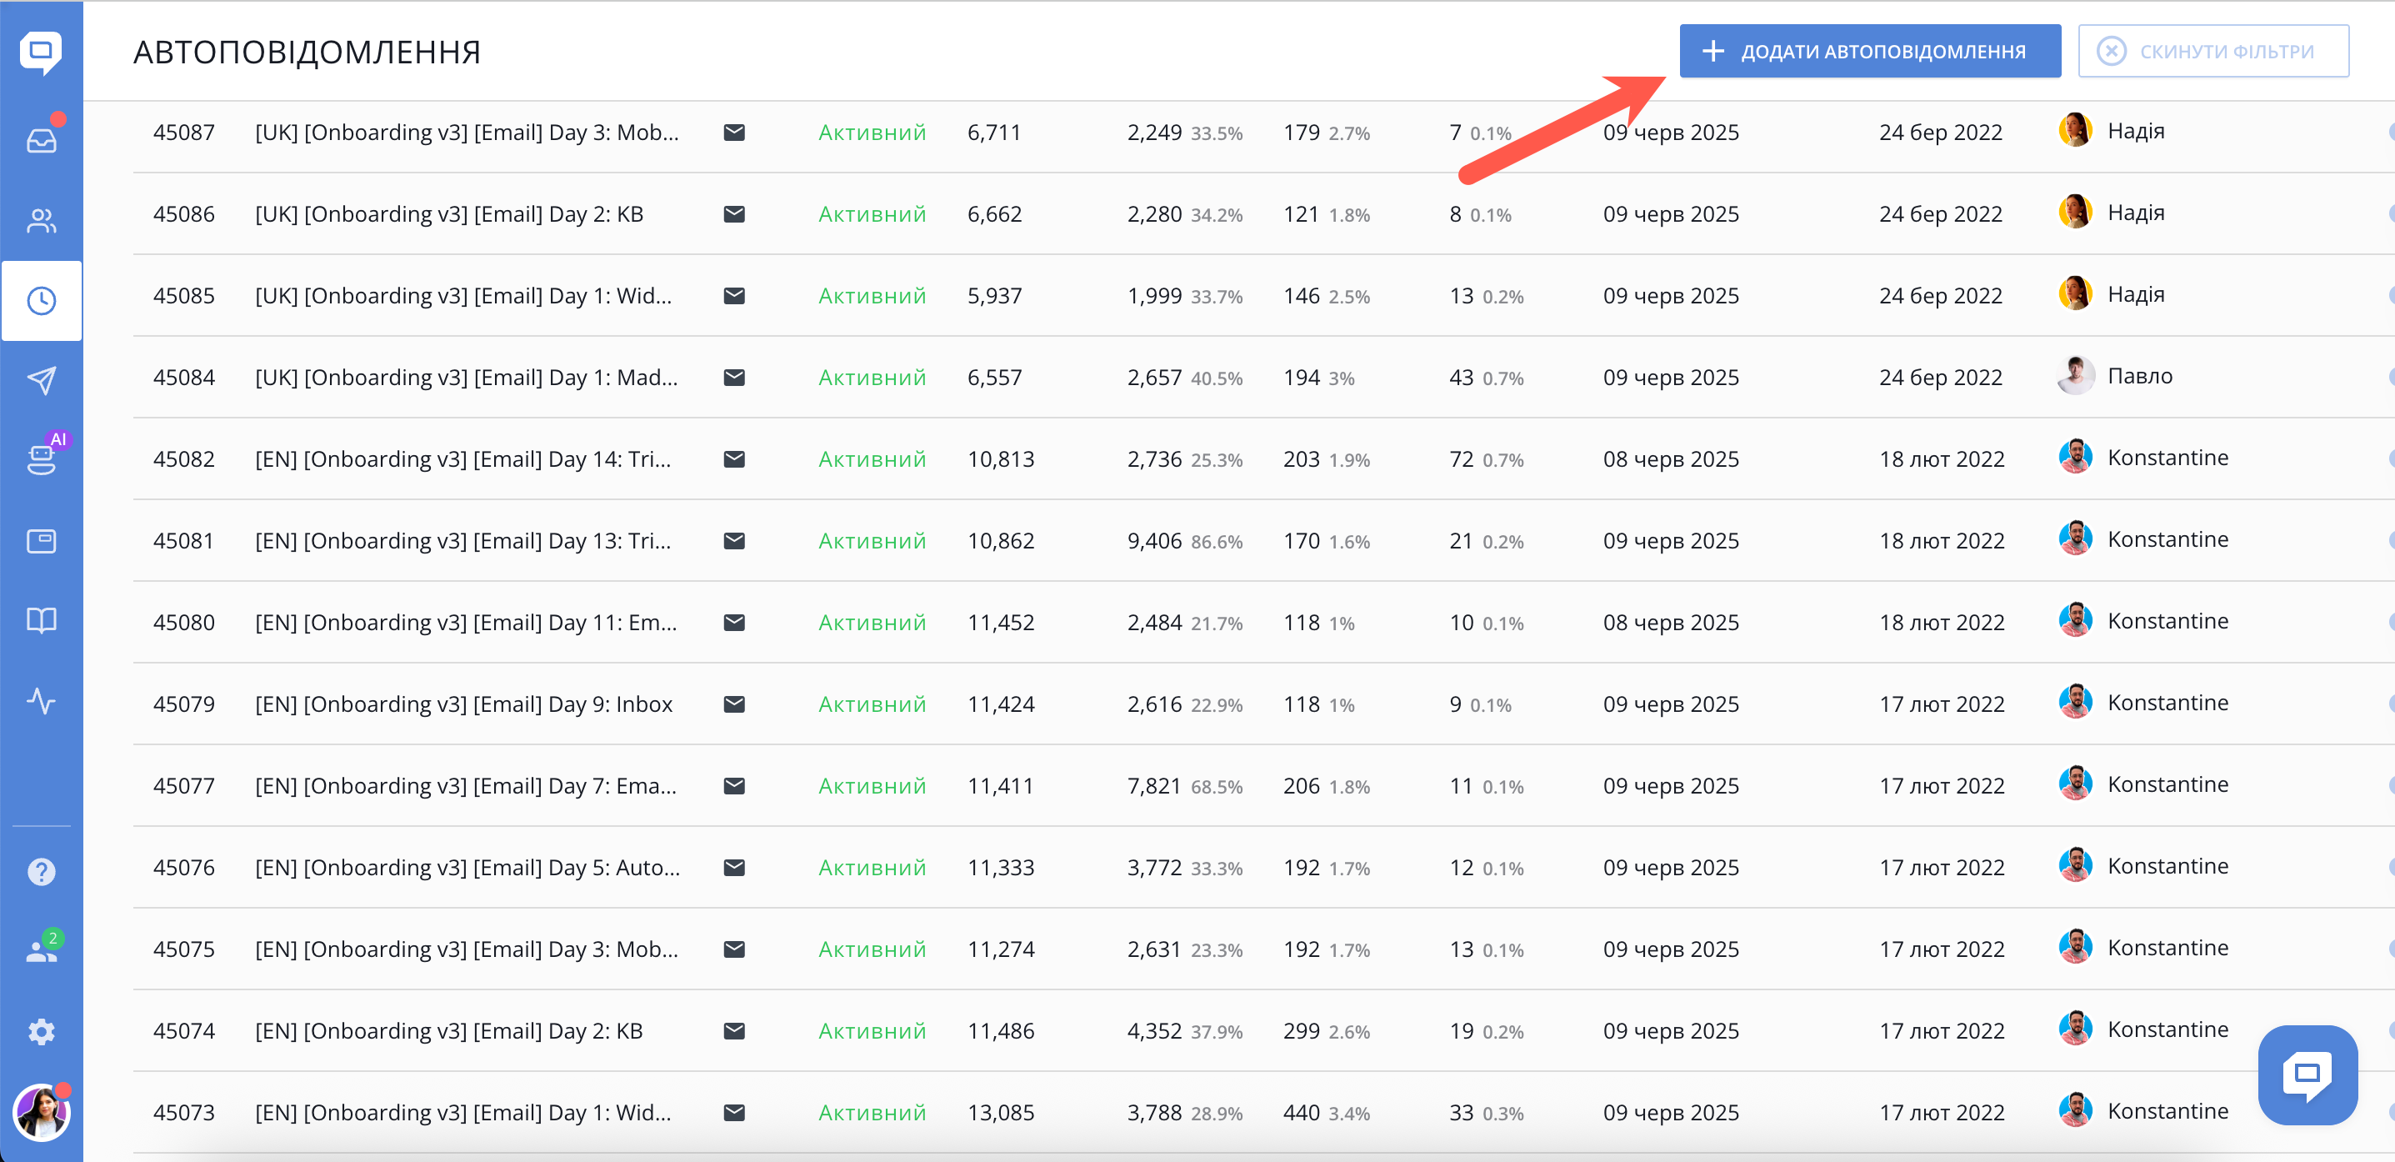Open the Auto messages clock icon

click(41, 300)
